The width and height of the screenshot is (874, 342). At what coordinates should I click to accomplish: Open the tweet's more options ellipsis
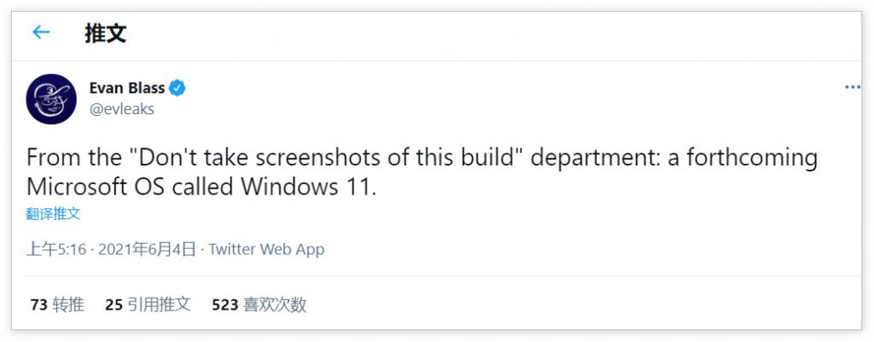click(x=852, y=87)
